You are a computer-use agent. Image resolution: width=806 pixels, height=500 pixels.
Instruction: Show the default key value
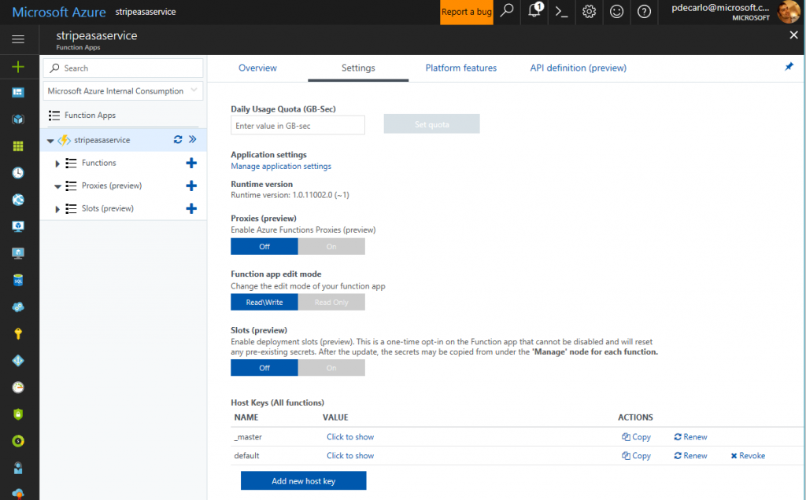pyautogui.click(x=350, y=456)
